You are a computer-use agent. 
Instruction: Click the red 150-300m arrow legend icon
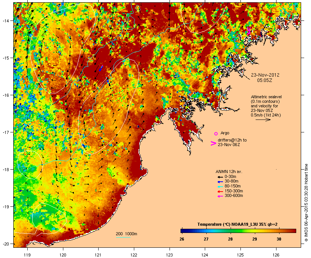[x=220, y=191]
